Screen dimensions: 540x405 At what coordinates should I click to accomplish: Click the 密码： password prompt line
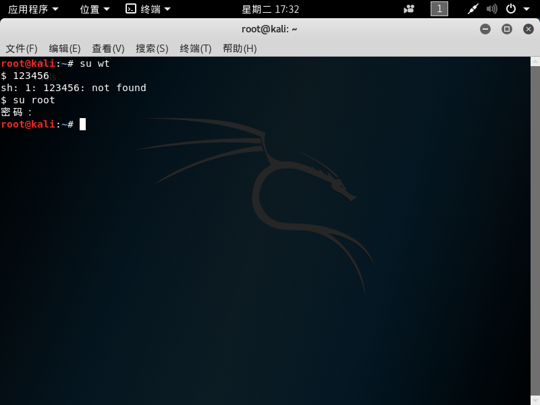(x=16, y=112)
